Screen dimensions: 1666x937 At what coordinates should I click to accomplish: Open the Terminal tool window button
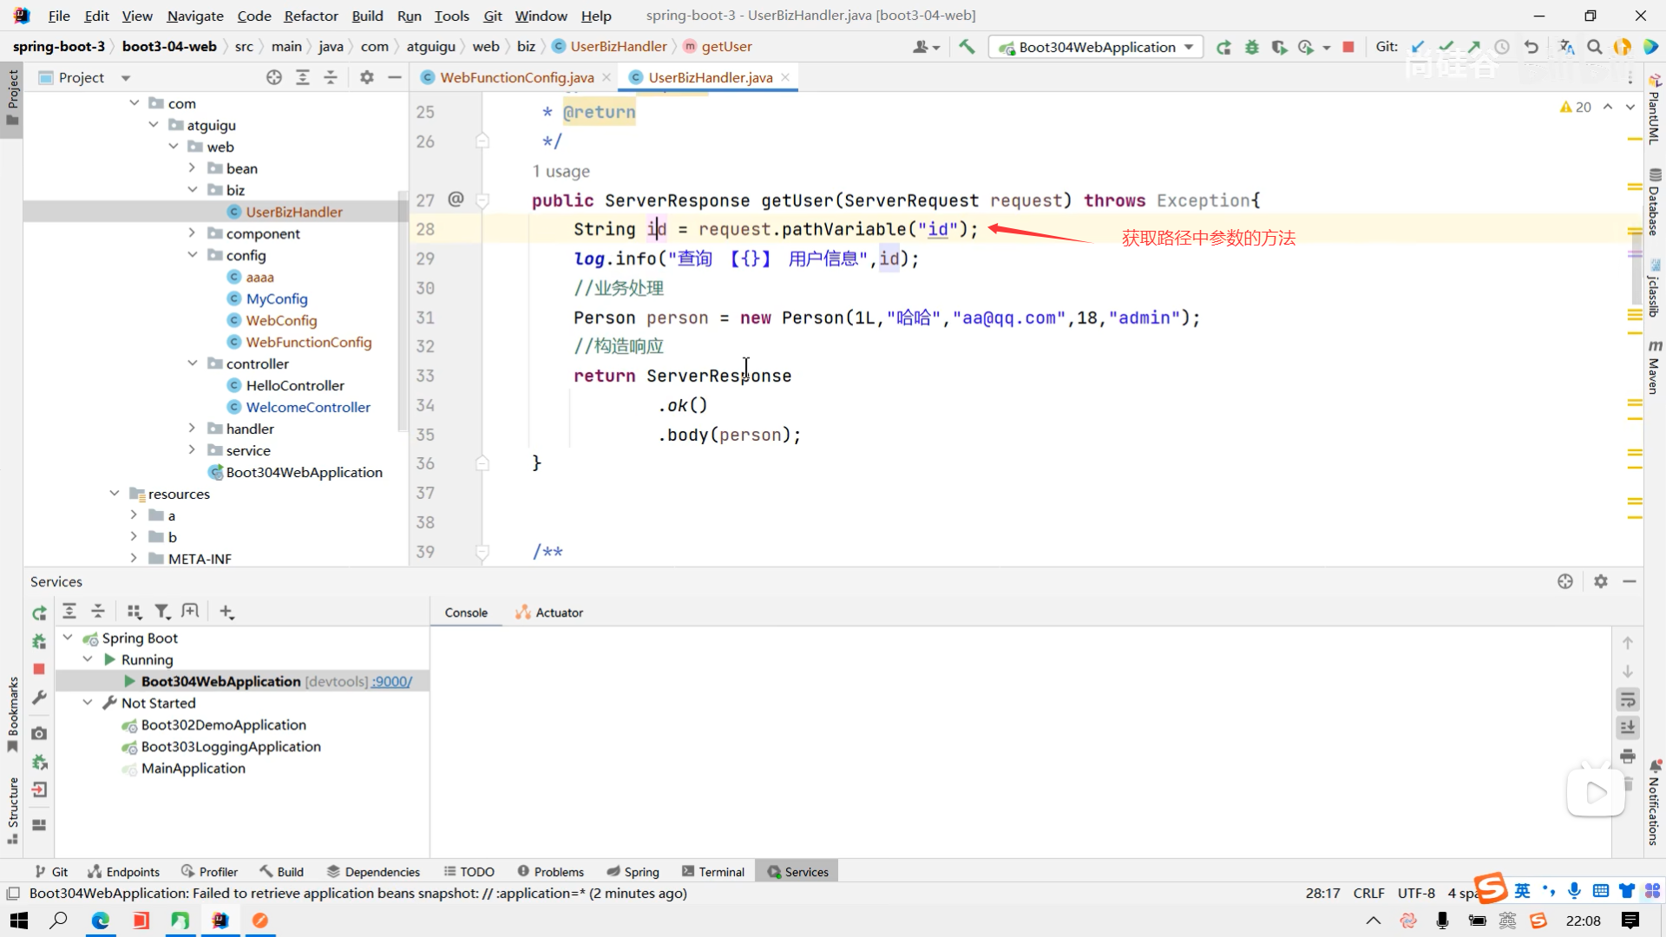click(x=713, y=872)
